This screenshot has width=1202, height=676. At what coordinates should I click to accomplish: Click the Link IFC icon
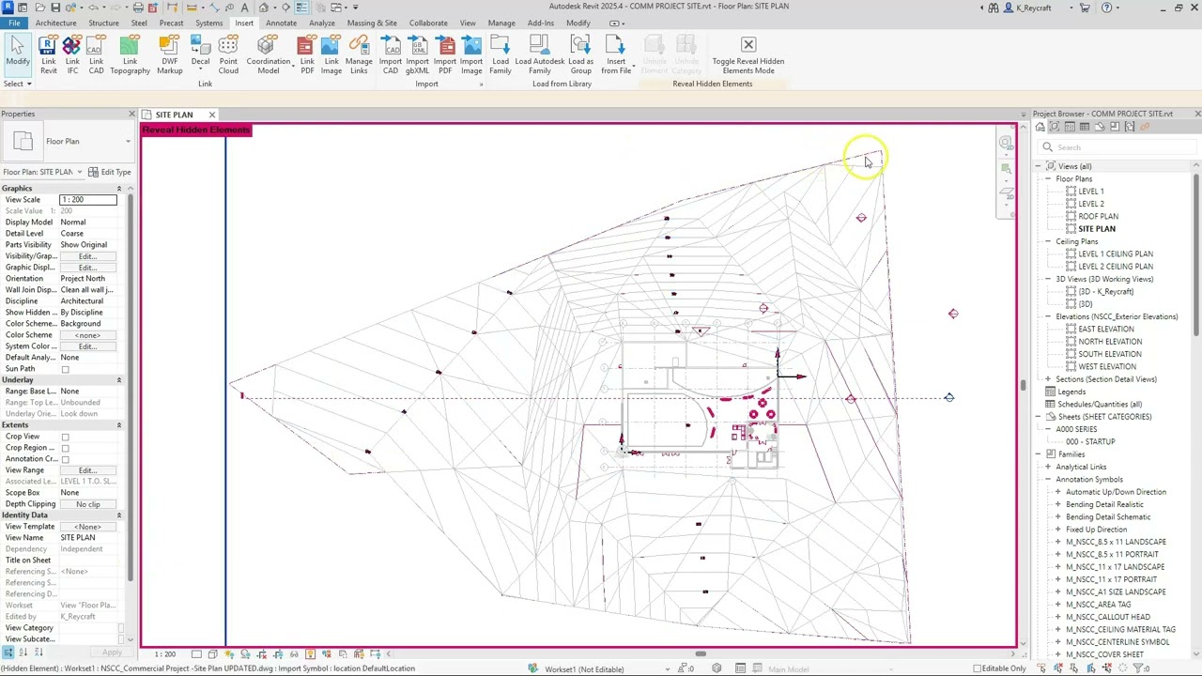(x=72, y=54)
